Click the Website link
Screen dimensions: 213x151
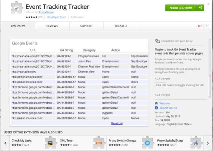tap(165, 103)
